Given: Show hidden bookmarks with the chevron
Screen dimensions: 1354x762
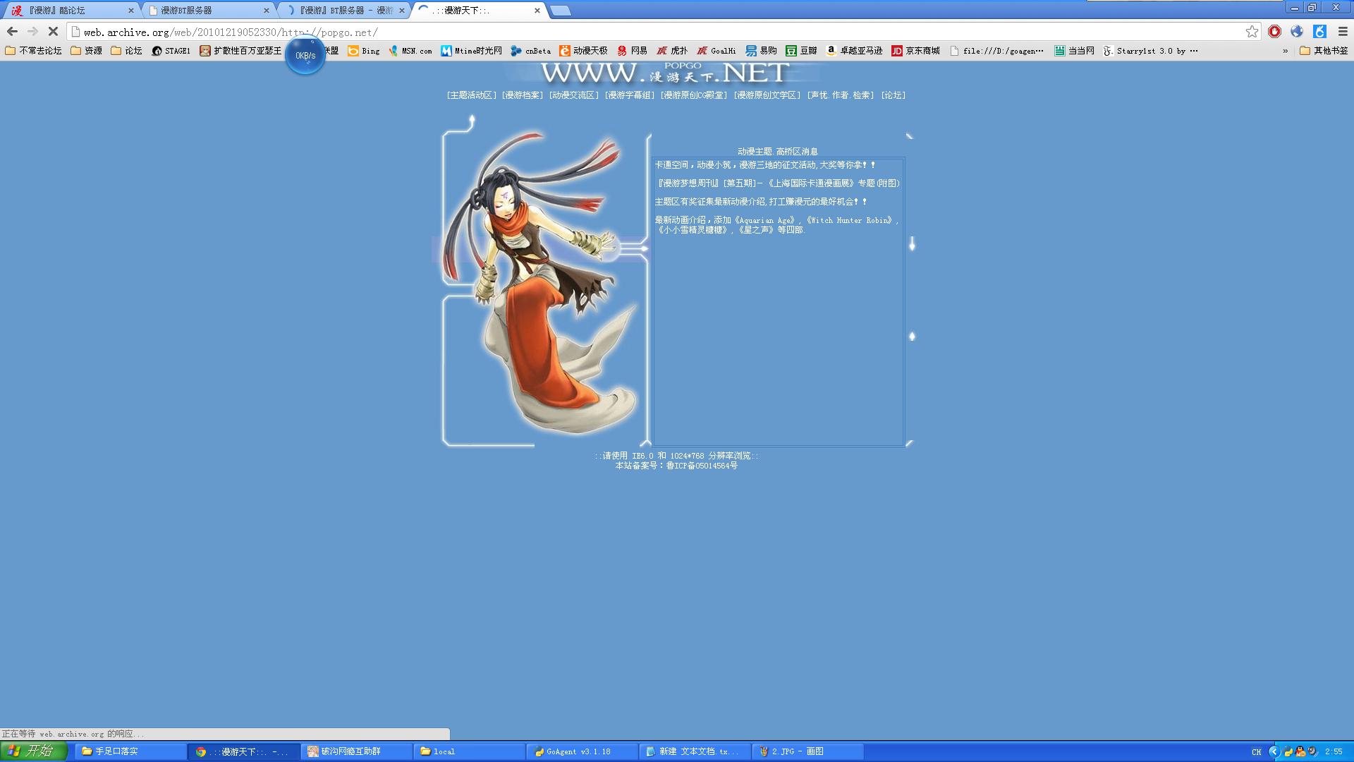Looking at the screenshot, I should (1285, 51).
